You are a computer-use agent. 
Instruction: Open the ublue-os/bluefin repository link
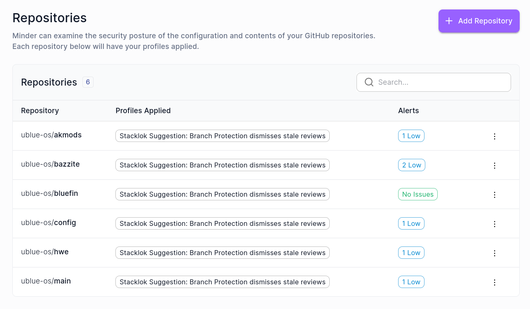49,193
